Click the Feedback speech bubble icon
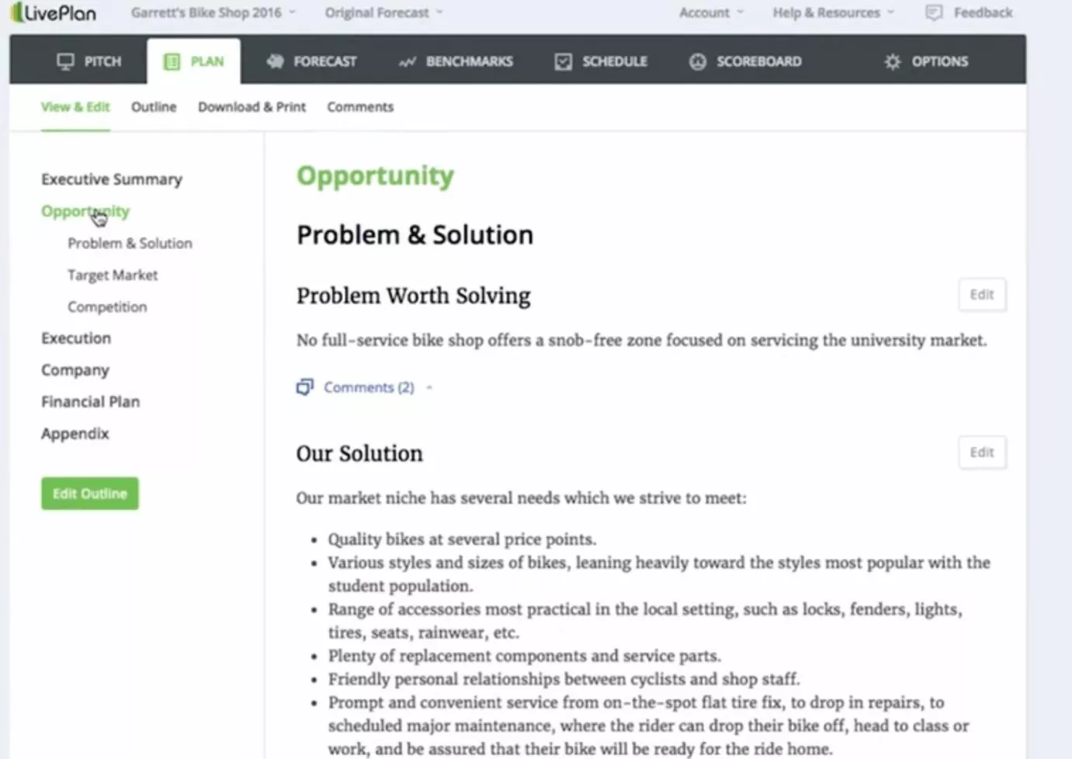 (933, 12)
